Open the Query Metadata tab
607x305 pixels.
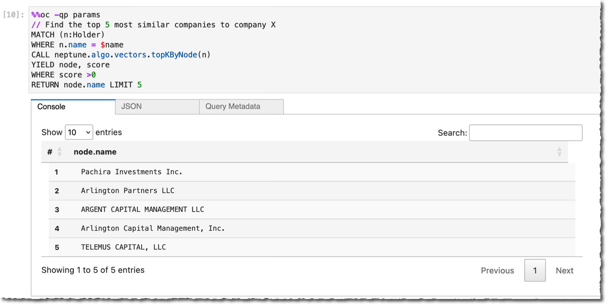click(241, 107)
